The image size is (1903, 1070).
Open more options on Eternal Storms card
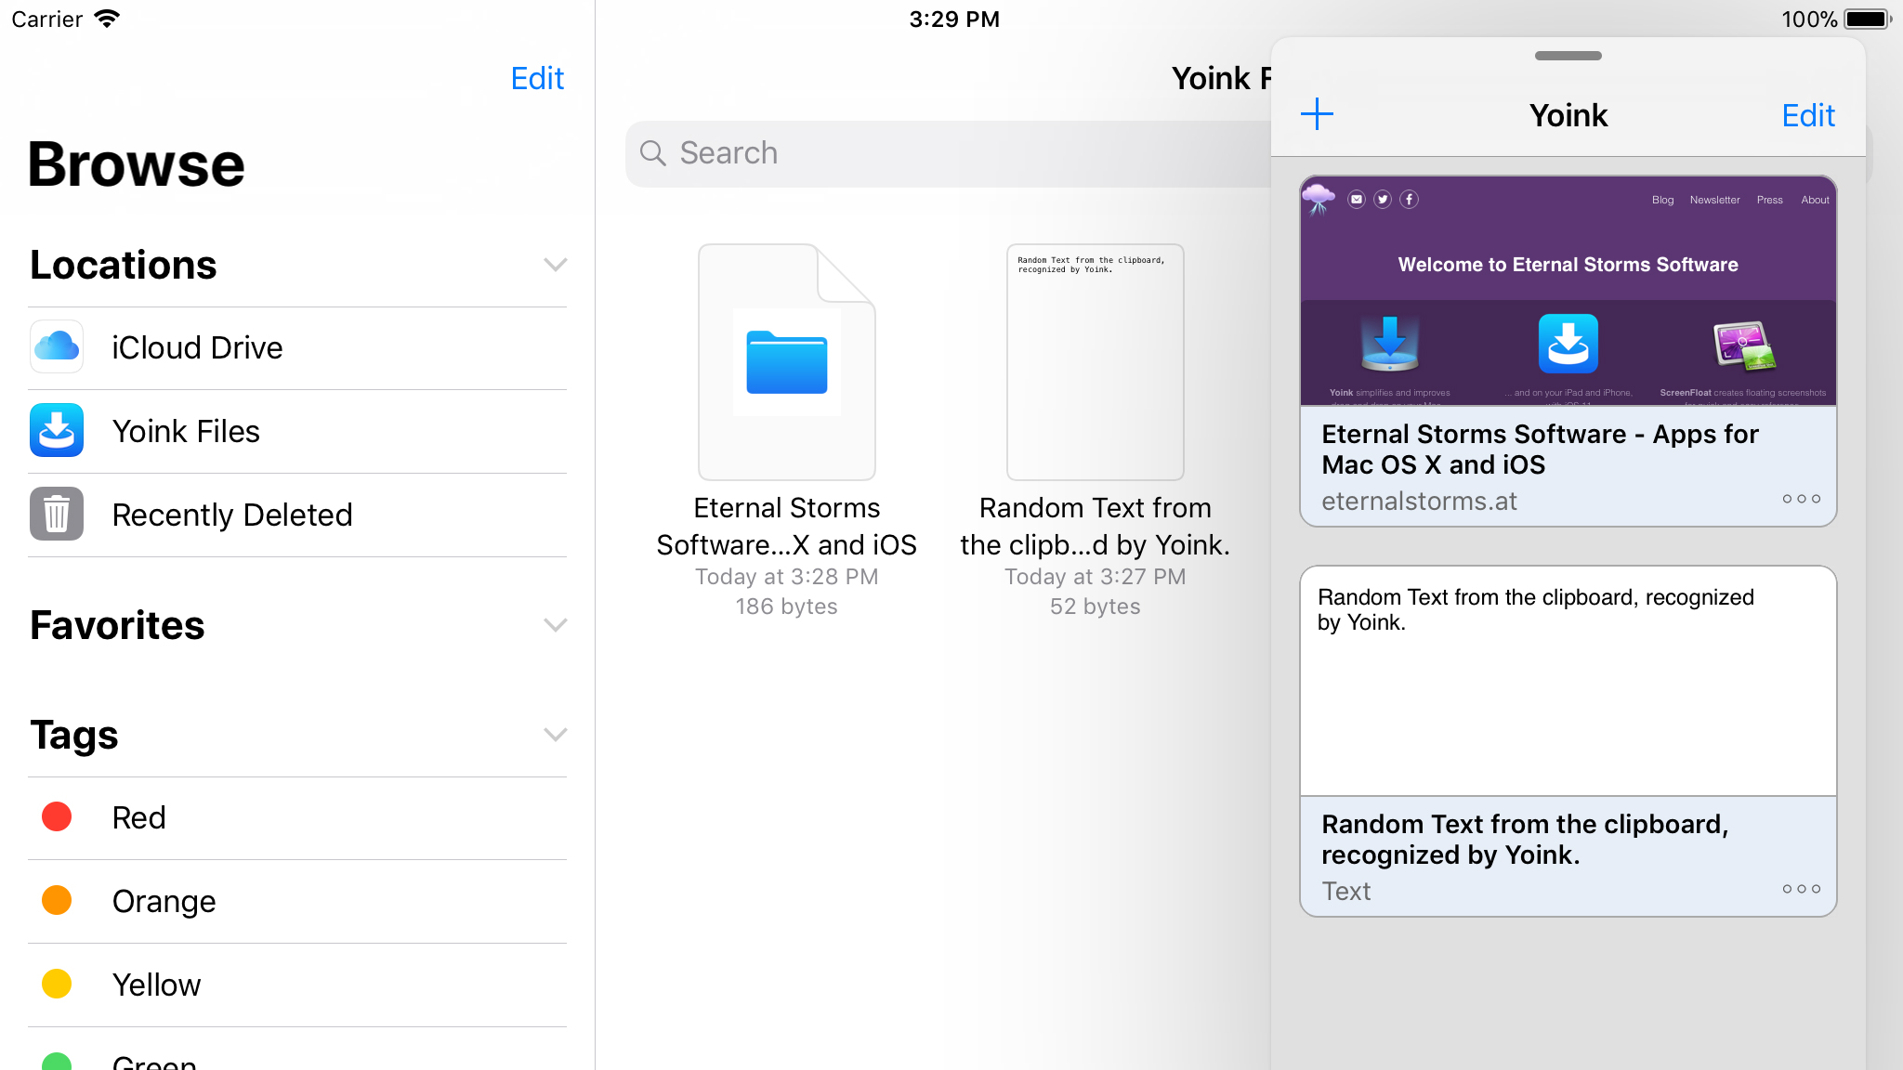[1801, 499]
